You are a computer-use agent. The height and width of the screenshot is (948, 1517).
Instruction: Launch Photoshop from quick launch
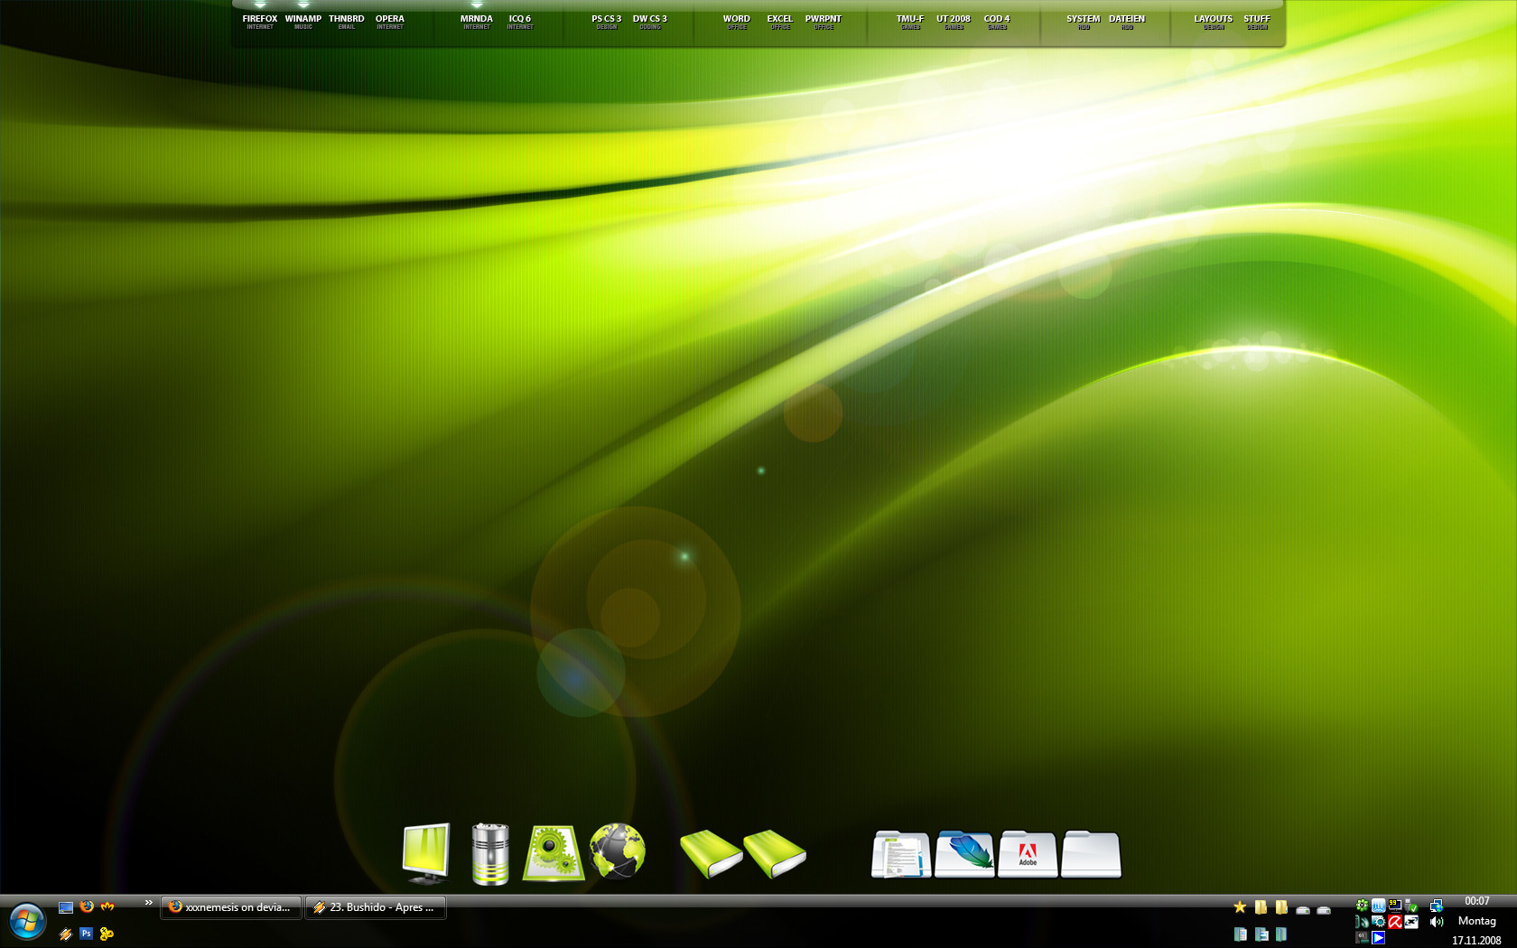pyautogui.click(x=86, y=934)
